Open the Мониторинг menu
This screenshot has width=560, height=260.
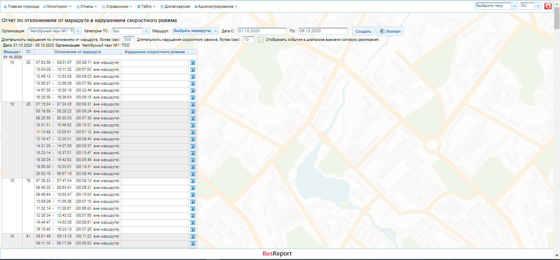(x=57, y=7)
